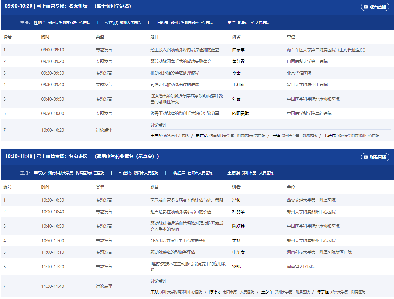Click the talk title starting with II型杂交技术
The height and width of the screenshot is (299, 394).
(x=188, y=267)
